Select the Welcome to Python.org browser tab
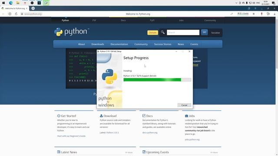This screenshot has height=156, width=278. point(14,8)
